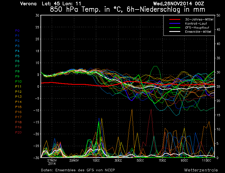Click the 1DEC date axis label
The width and height of the screenshot is (225, 173).
96,160
